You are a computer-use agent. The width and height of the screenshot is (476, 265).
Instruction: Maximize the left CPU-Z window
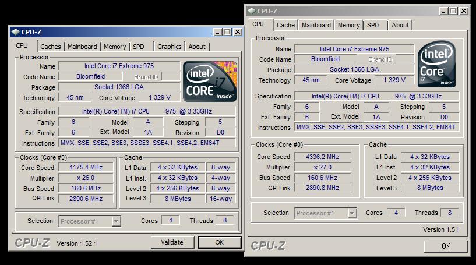(x=227, y=32)
